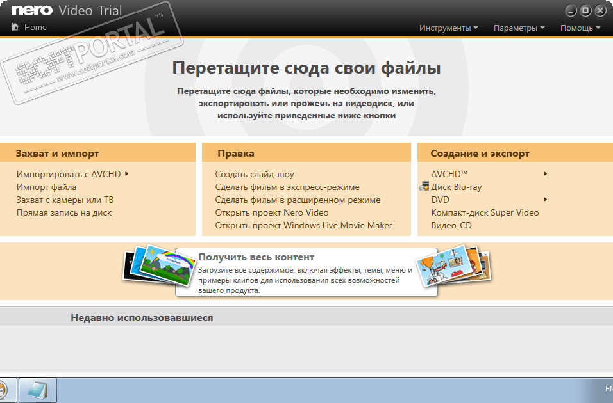Click the left photo stack thumbnail
This screenshot has width=613, height=403.
(159, 265)
